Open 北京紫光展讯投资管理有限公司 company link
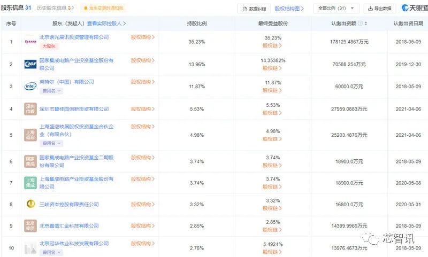The width and height of the screenshot is (428, 257). click(74, 37)
